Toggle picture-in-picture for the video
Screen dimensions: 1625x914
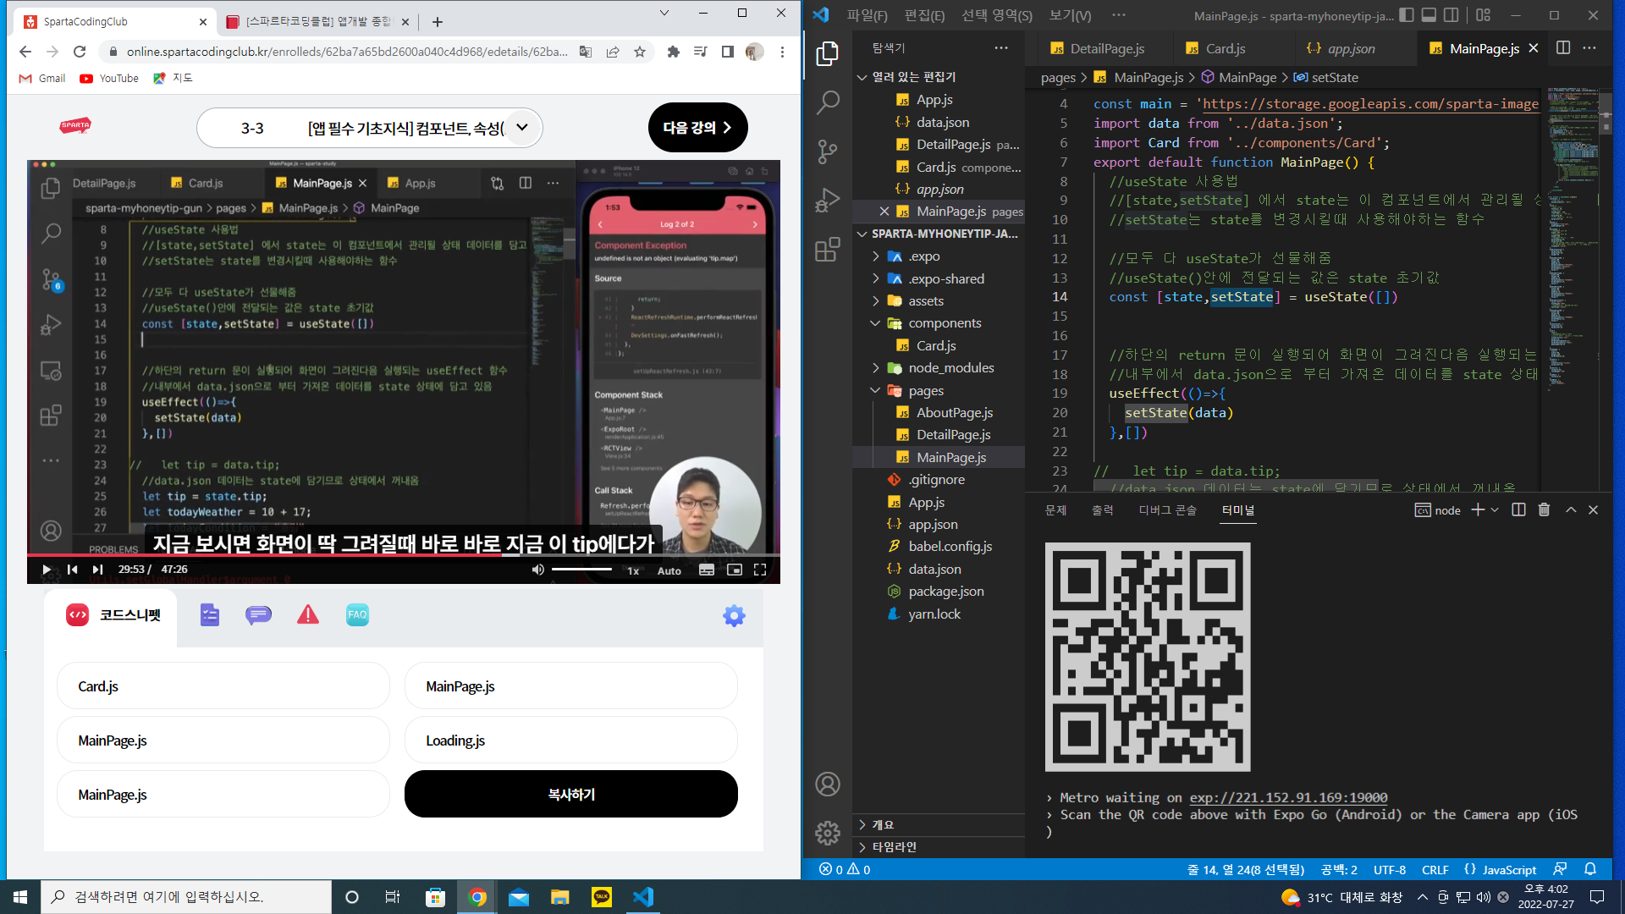coord(734,570)
